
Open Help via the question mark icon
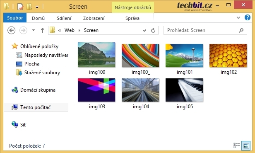pos(248,17)
